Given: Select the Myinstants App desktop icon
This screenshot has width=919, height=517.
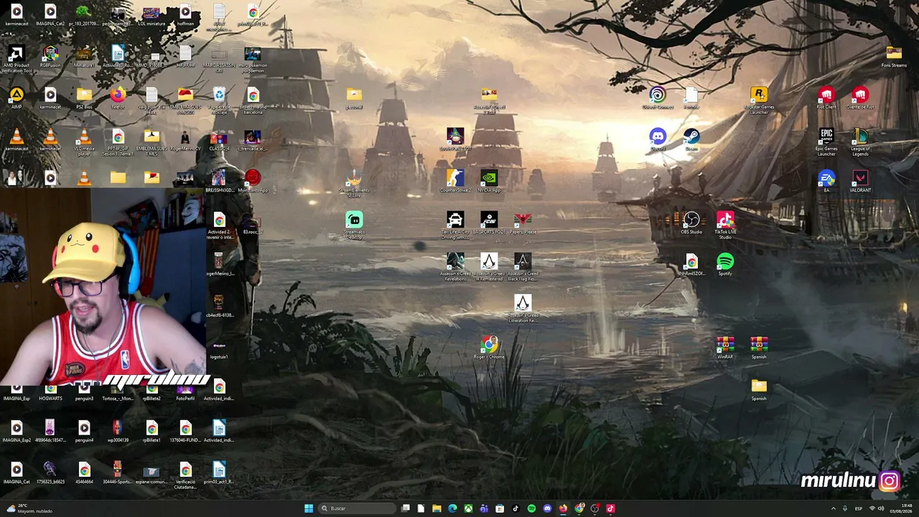Looking at the screenshot, I should pos(253,181).
